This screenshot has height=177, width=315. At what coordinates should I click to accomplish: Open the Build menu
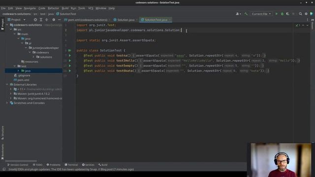coord(65,8)
